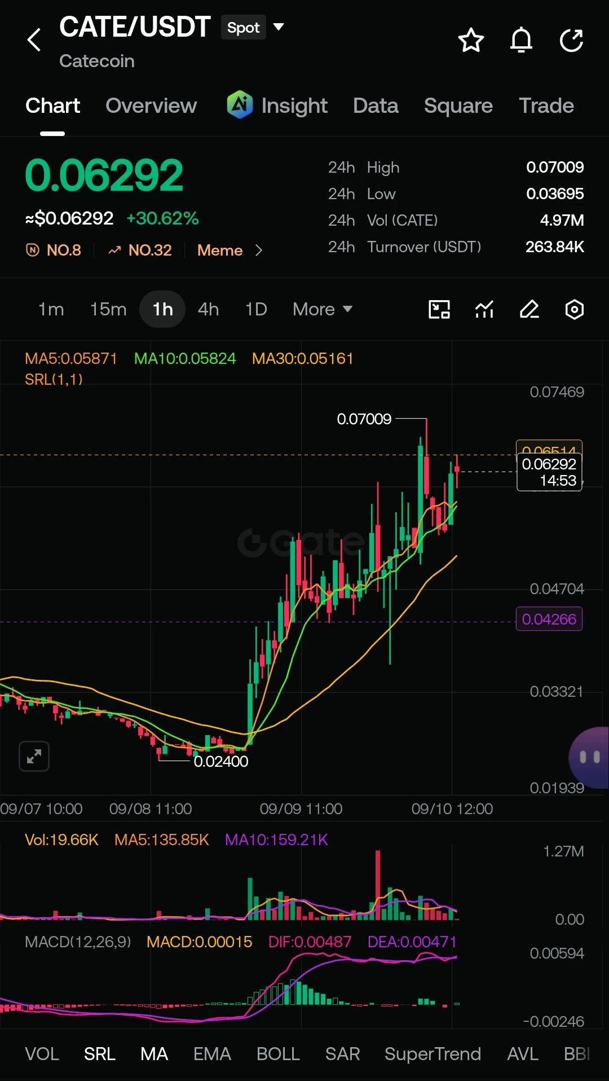Open the NO.32 trending rank link
The height and width of the screenshot is (1081, 609).
(x=140, y=250)
